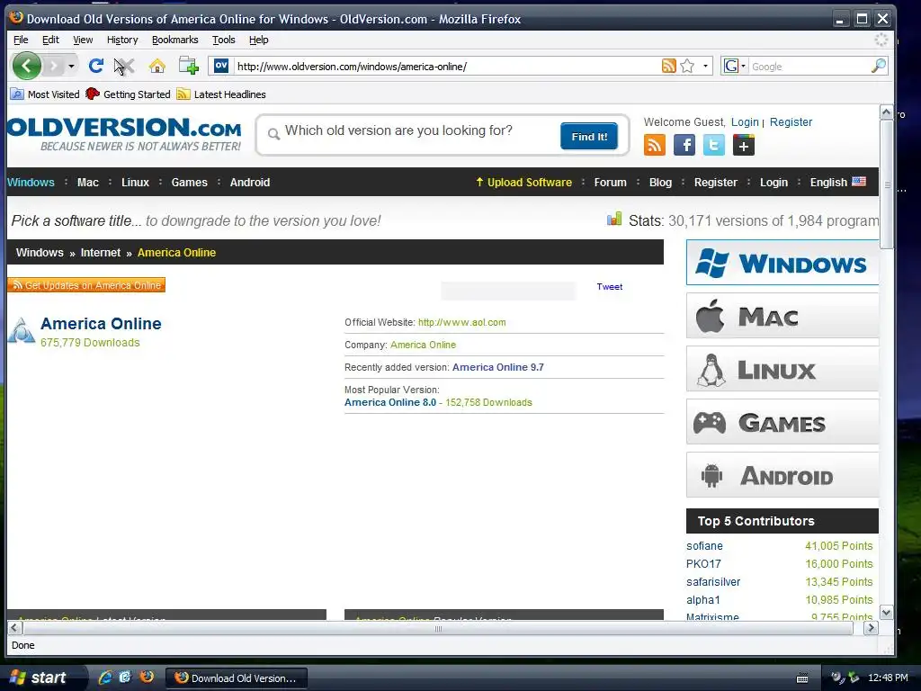Open the File menu
The height and width of the screenshot is (691, 921).
pos(21,40)
